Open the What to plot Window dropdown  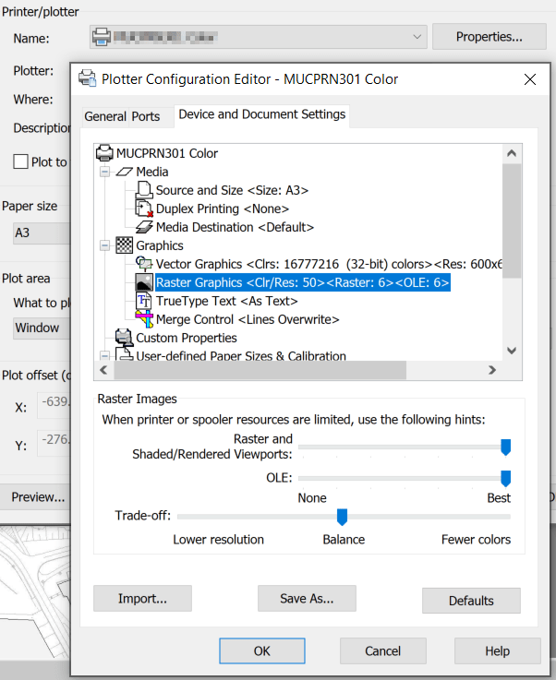[42, 328]
